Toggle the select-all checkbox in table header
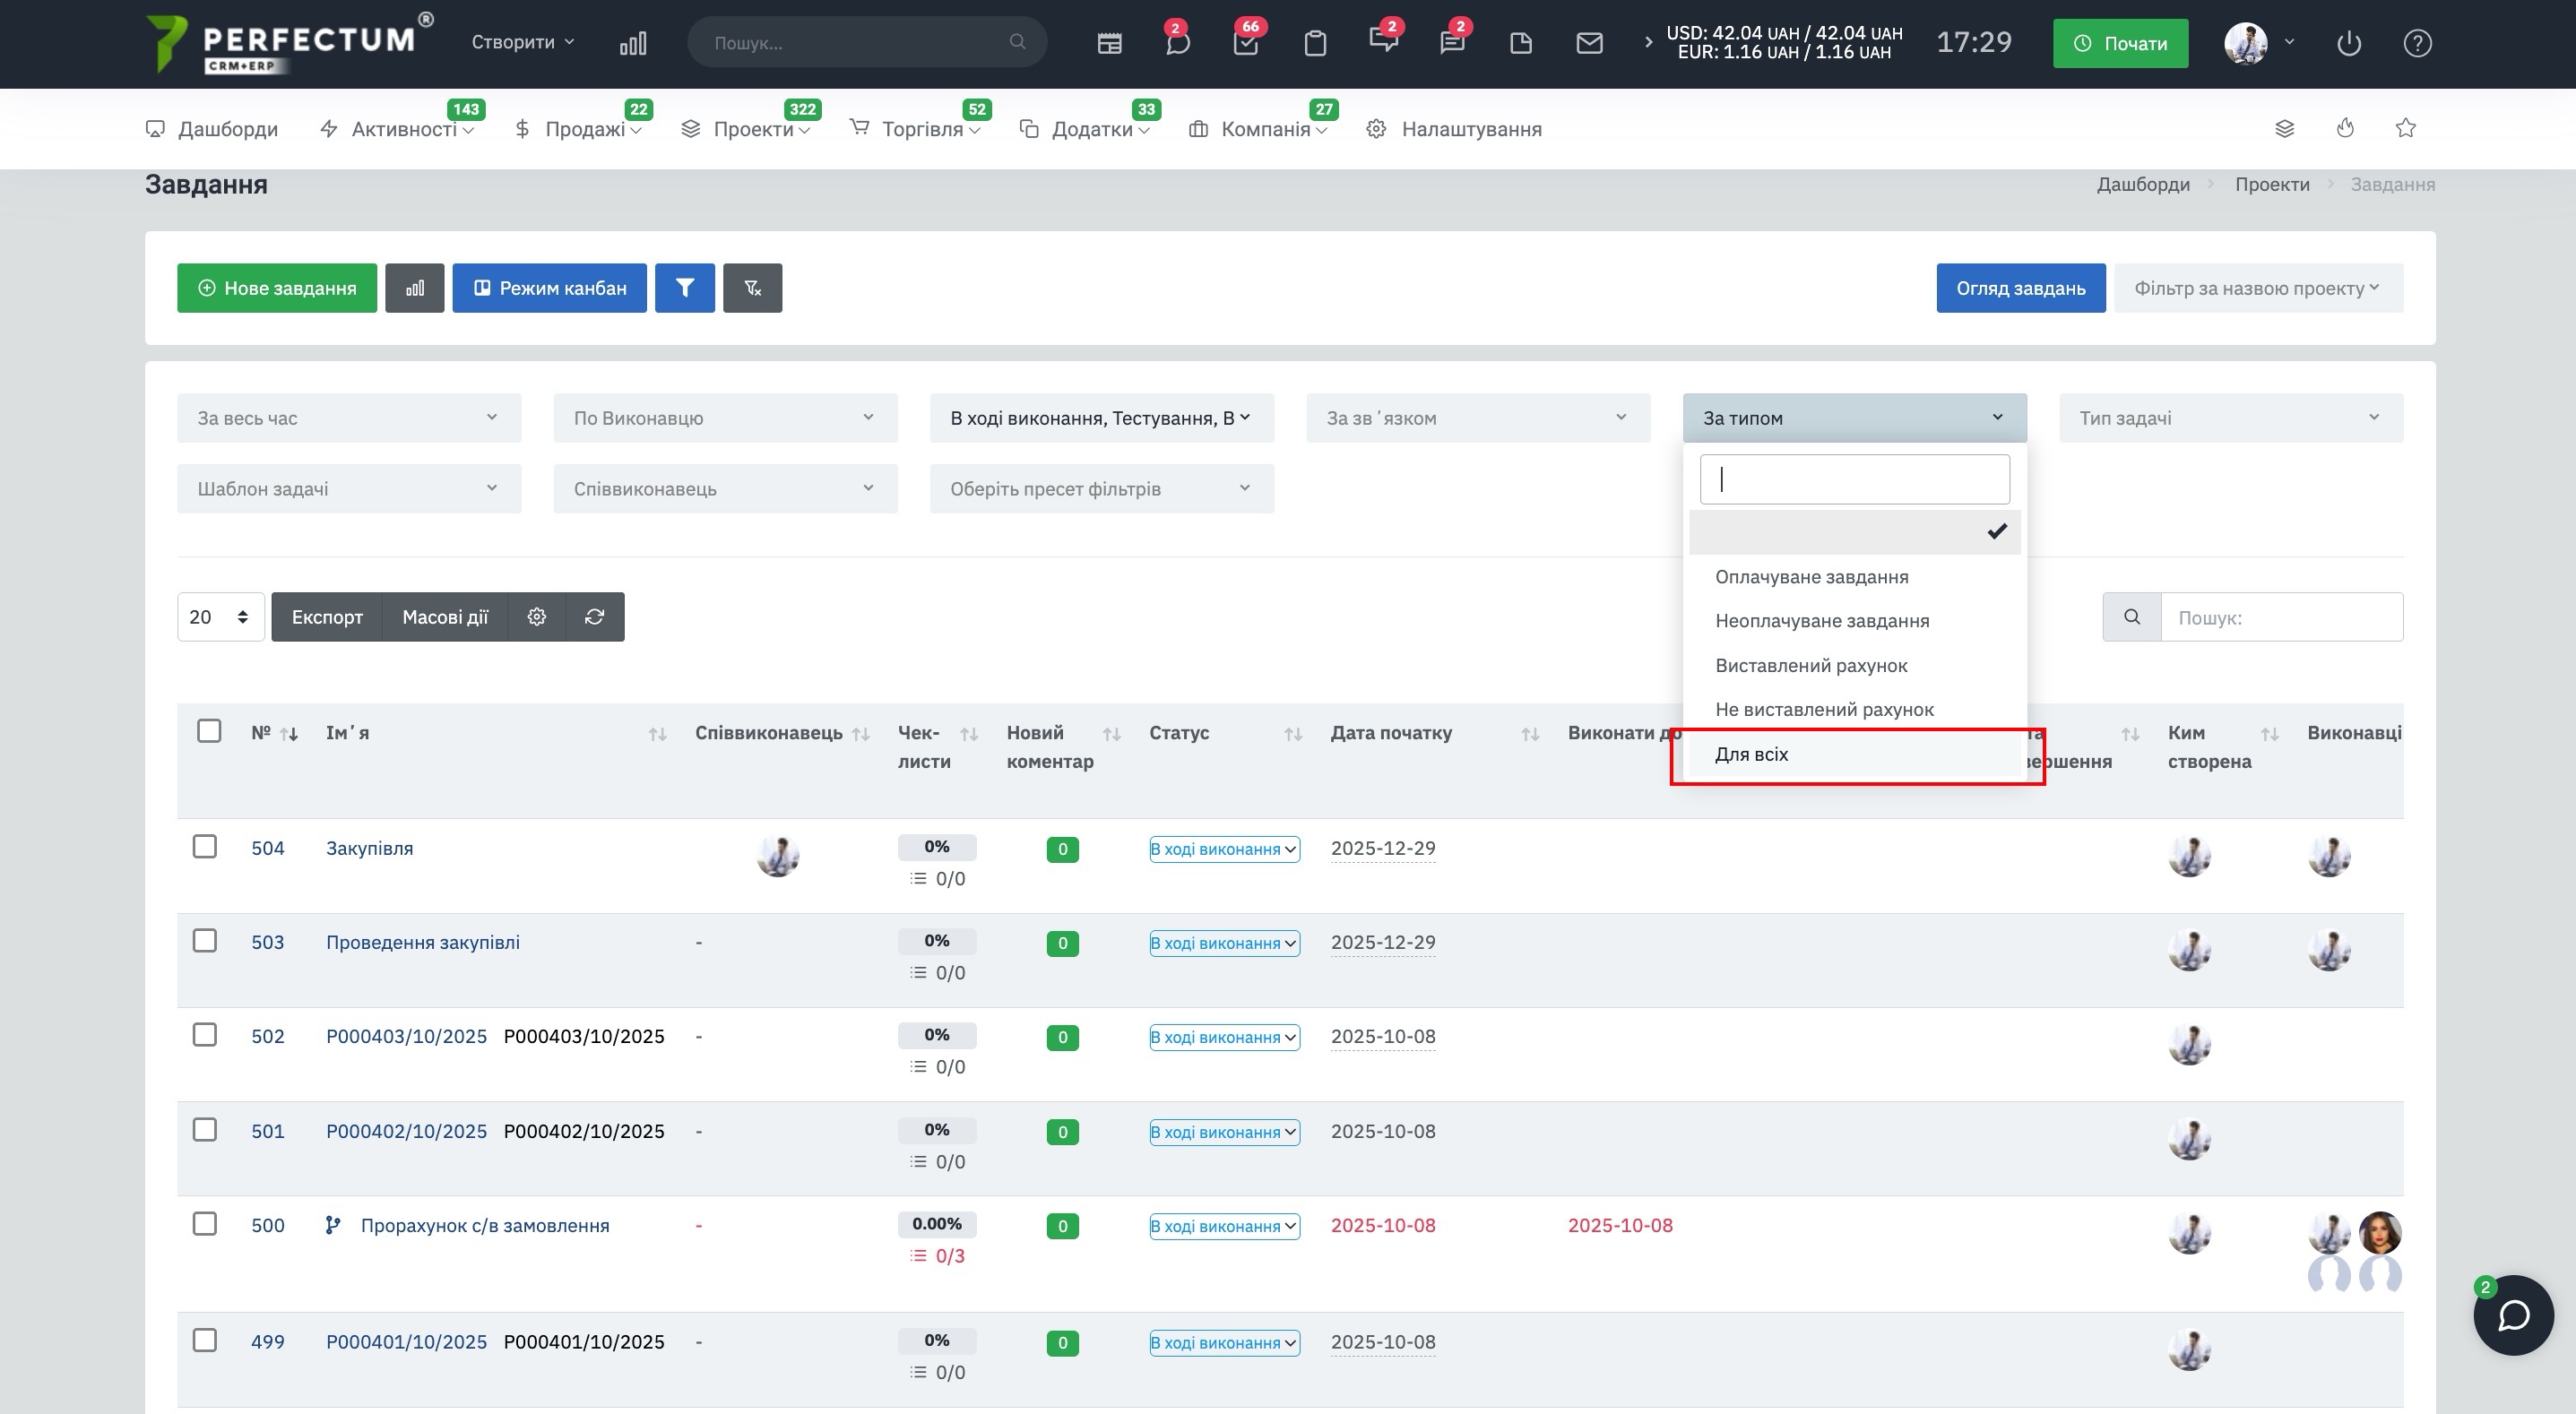Viewport: 2576px width, 1414px height. coord(209,731)
